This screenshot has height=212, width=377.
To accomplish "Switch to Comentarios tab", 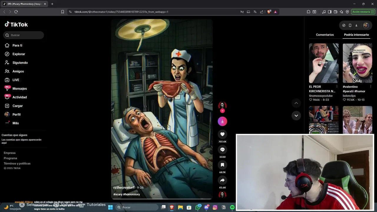I will click(x=325, y=35).
